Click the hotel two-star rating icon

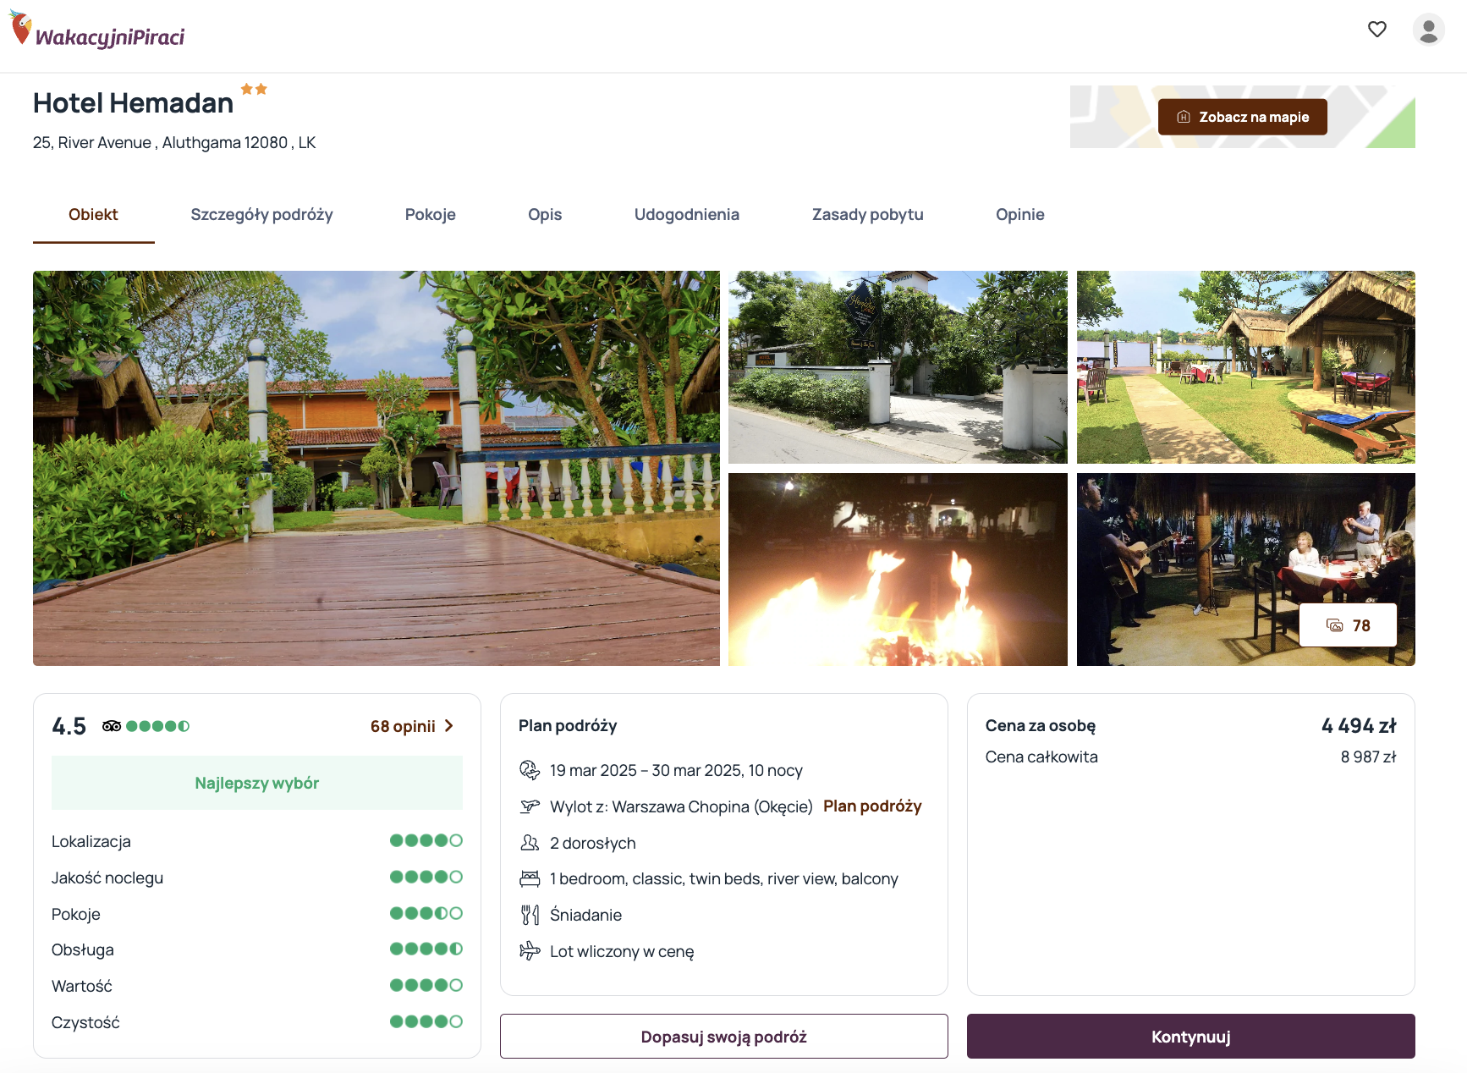pos(254,89)
